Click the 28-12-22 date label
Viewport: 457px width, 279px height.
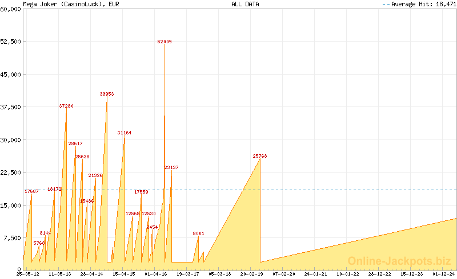click(380, 274)
